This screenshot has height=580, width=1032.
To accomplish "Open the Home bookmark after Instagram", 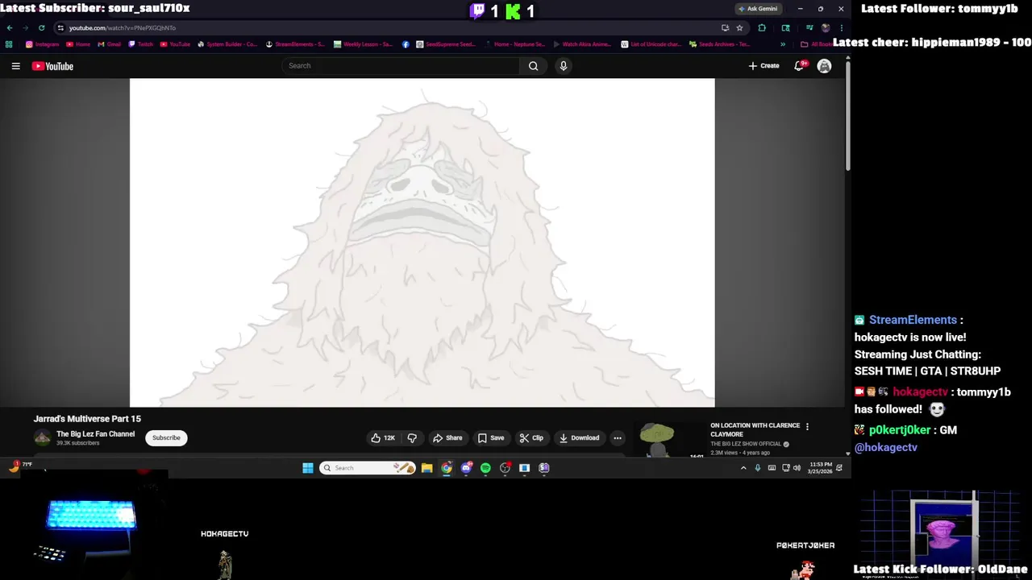I will (78, 44).
